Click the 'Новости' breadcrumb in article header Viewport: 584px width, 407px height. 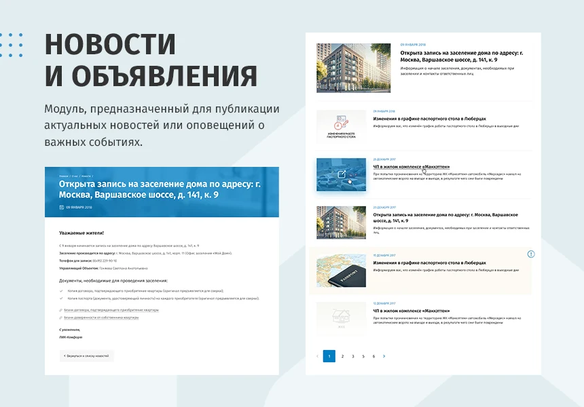[86, 176]
